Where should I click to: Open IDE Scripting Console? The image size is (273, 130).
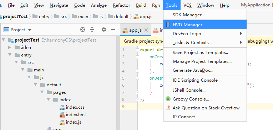205,80
